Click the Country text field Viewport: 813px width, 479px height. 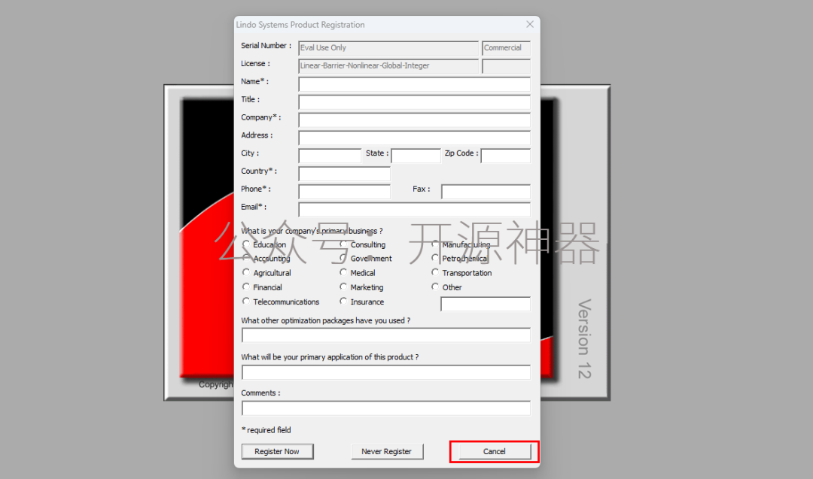click(x=344, y=174)
